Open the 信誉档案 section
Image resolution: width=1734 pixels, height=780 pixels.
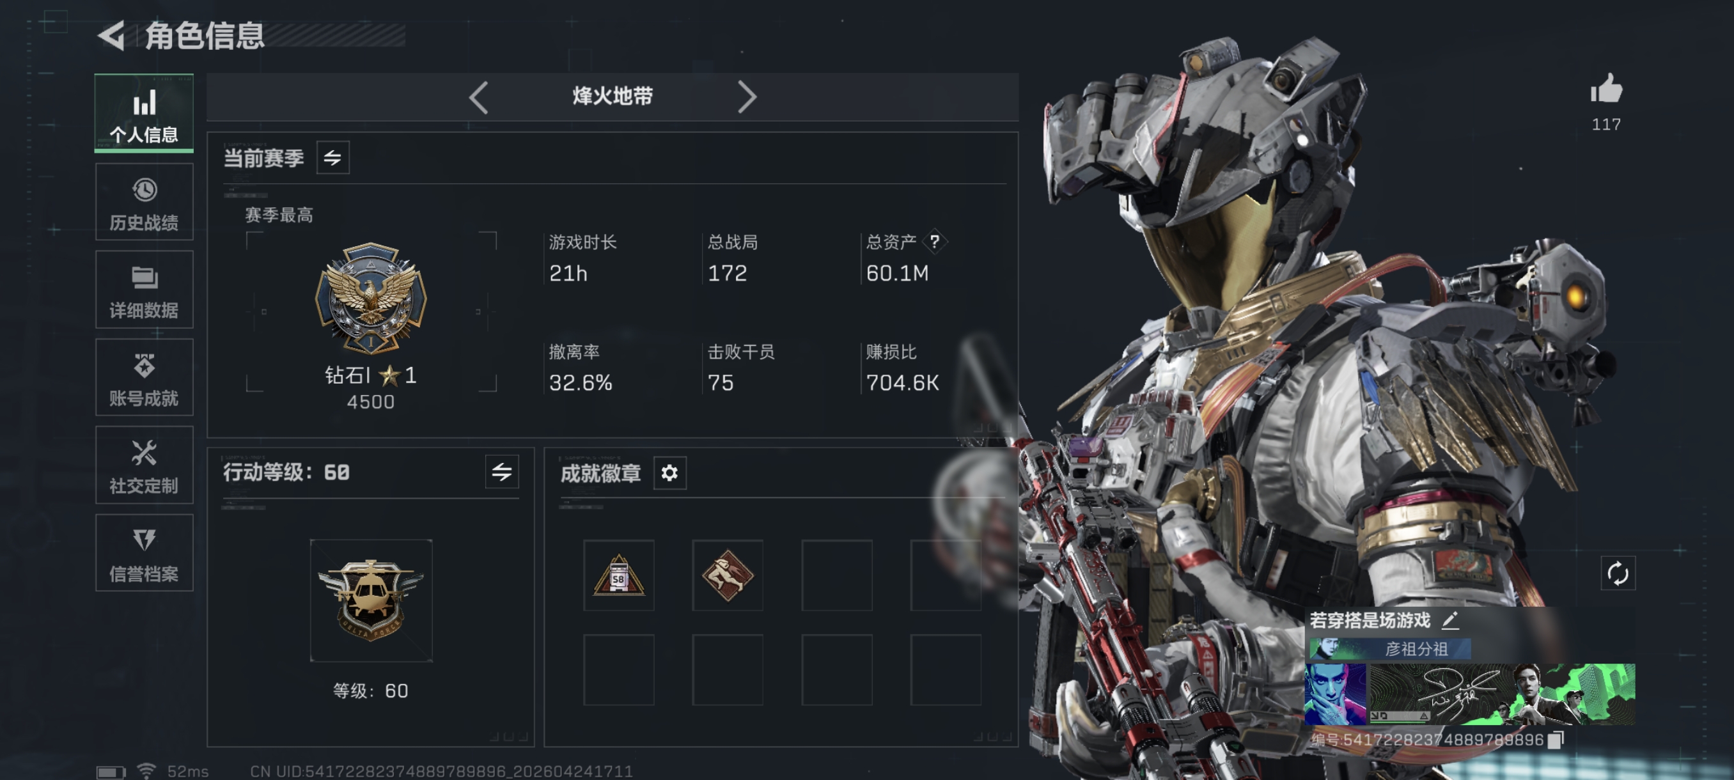point(144,552)
